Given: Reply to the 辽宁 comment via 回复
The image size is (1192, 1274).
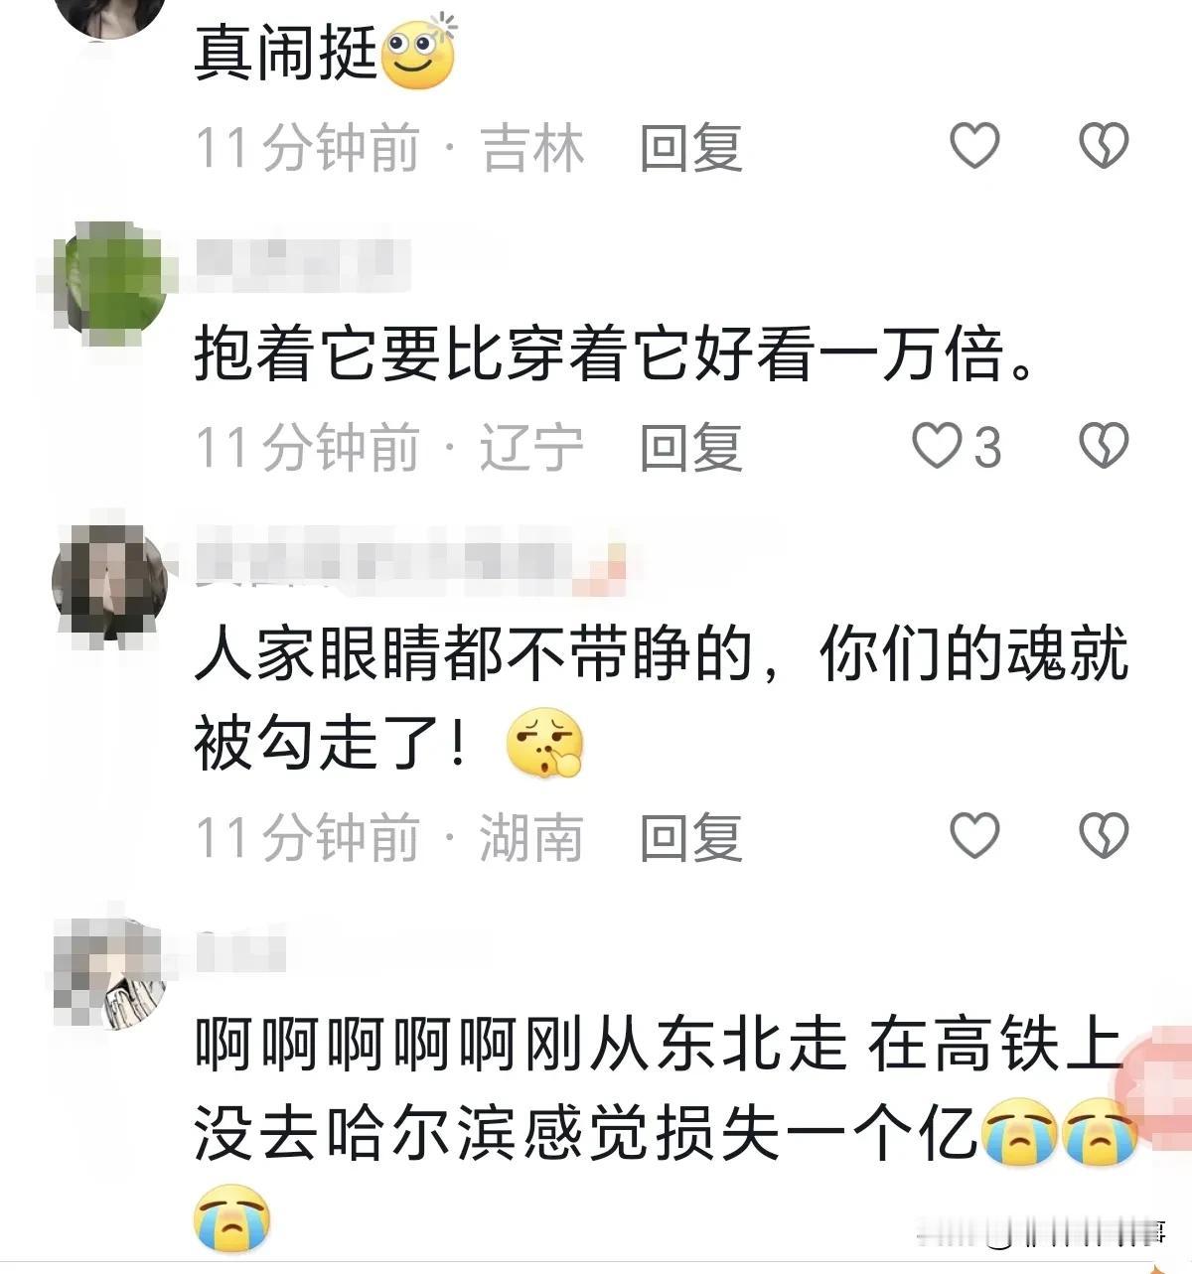Looking at the screenshot, I should click(x=691, y=447).
